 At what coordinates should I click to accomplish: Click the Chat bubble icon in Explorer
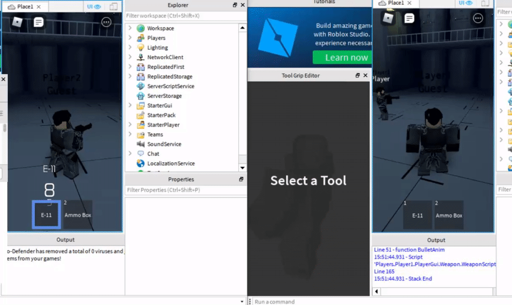click(x=141, y=154)
